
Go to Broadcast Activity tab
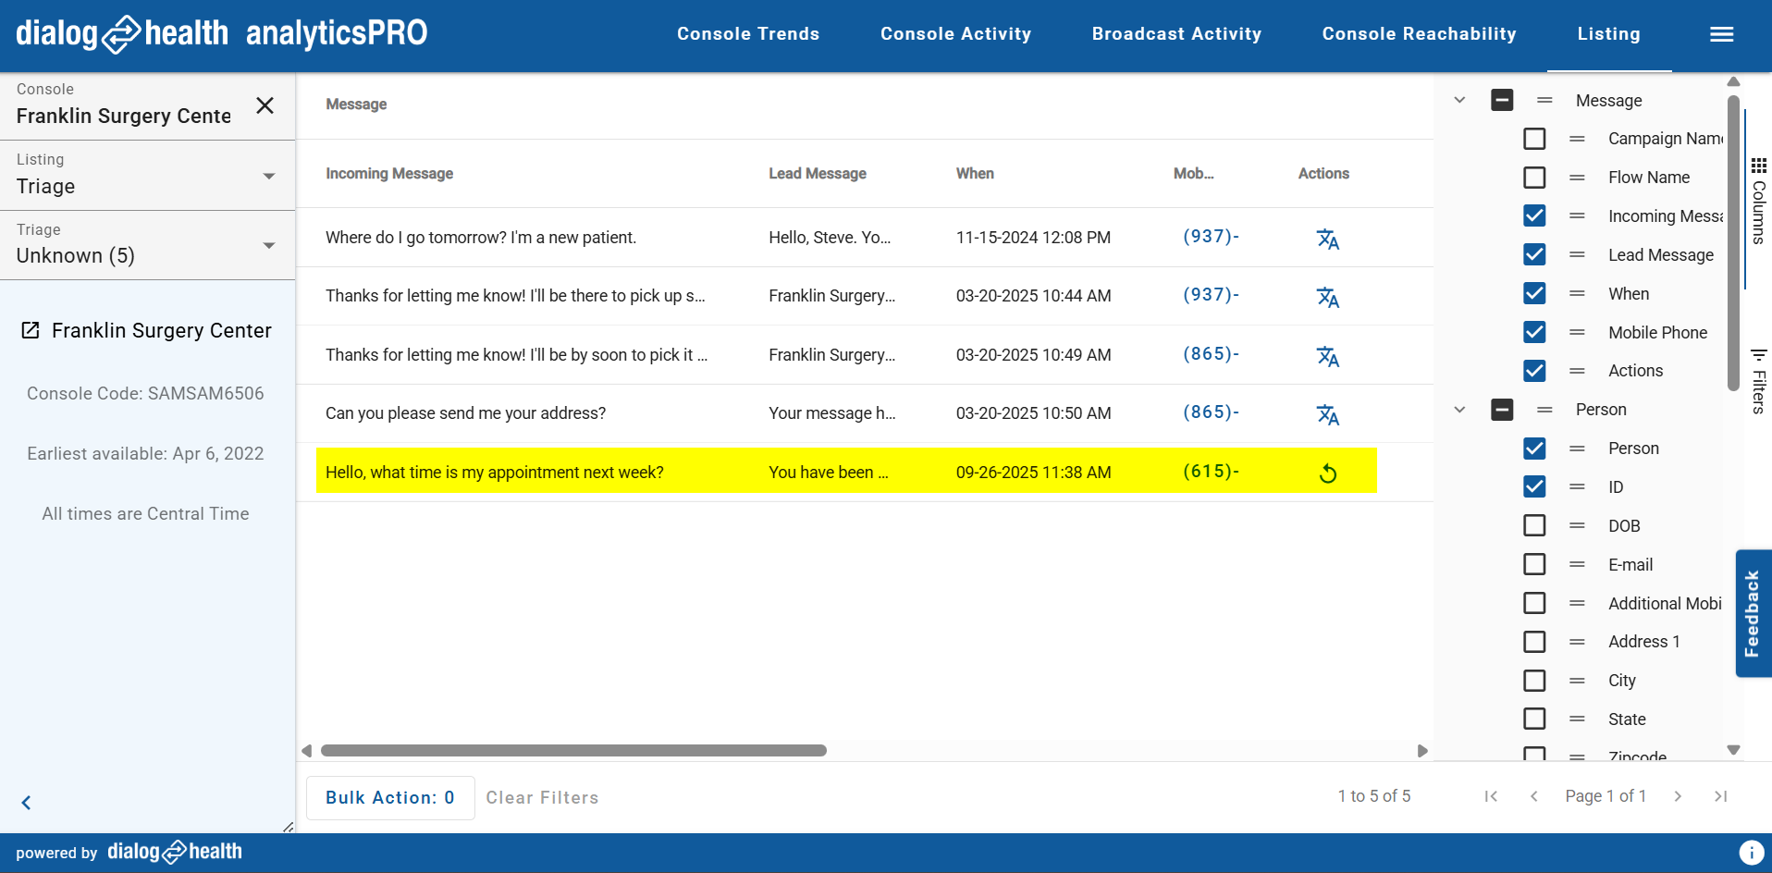tap(1175, 34)
